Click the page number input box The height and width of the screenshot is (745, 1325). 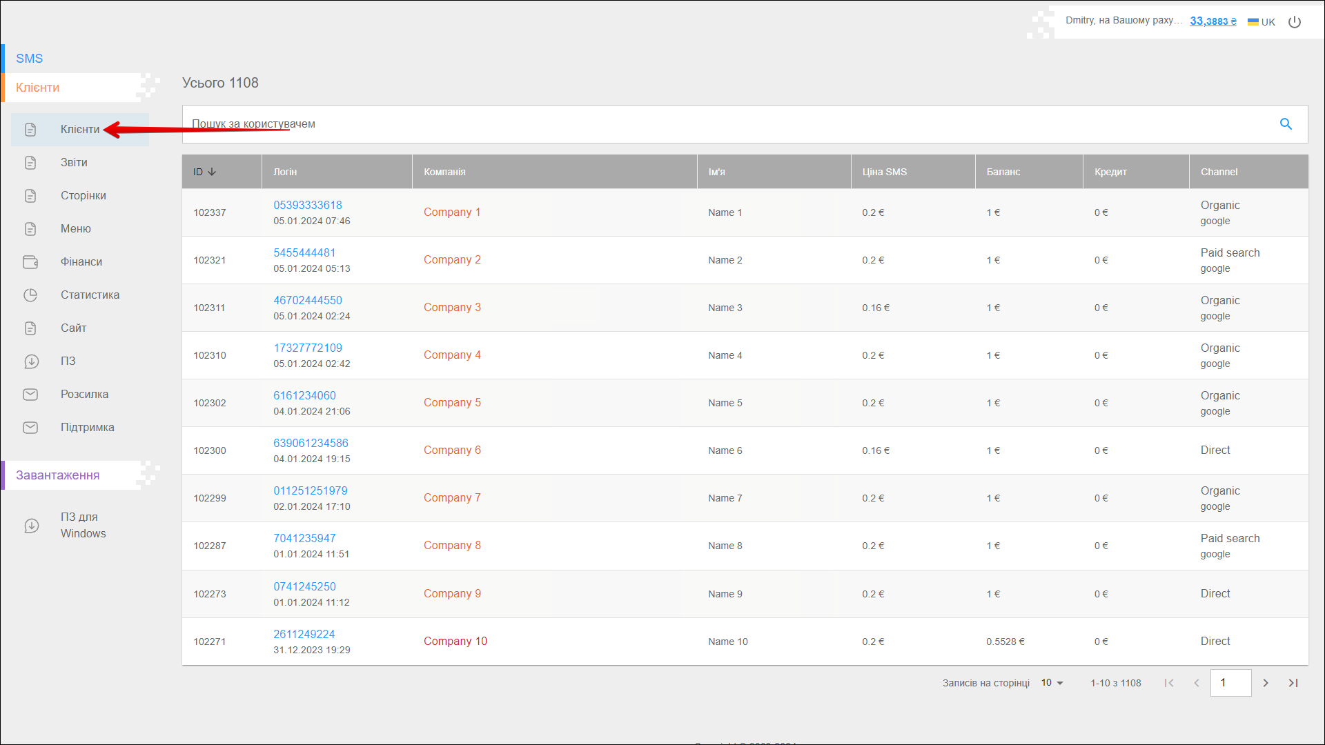(1230, 683)
